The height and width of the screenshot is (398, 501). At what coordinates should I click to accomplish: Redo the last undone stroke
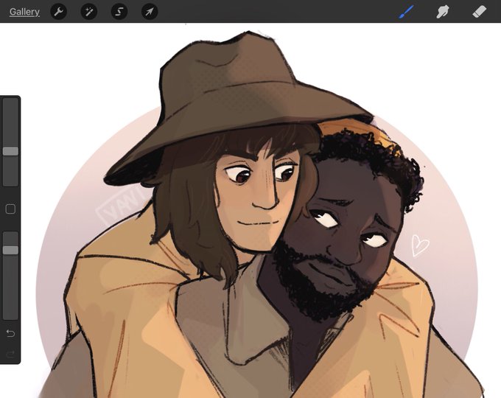click(x=10, y=354)
